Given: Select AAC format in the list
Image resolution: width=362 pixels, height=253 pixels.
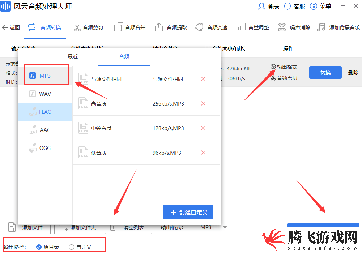Looking at the screenshot, I should point(45,130).
